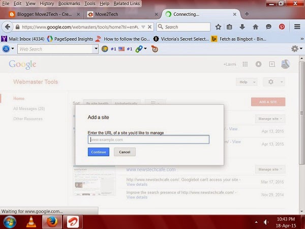305x229 pixels.
Task: Open Google apps grid icon
Action: (245, 64)
